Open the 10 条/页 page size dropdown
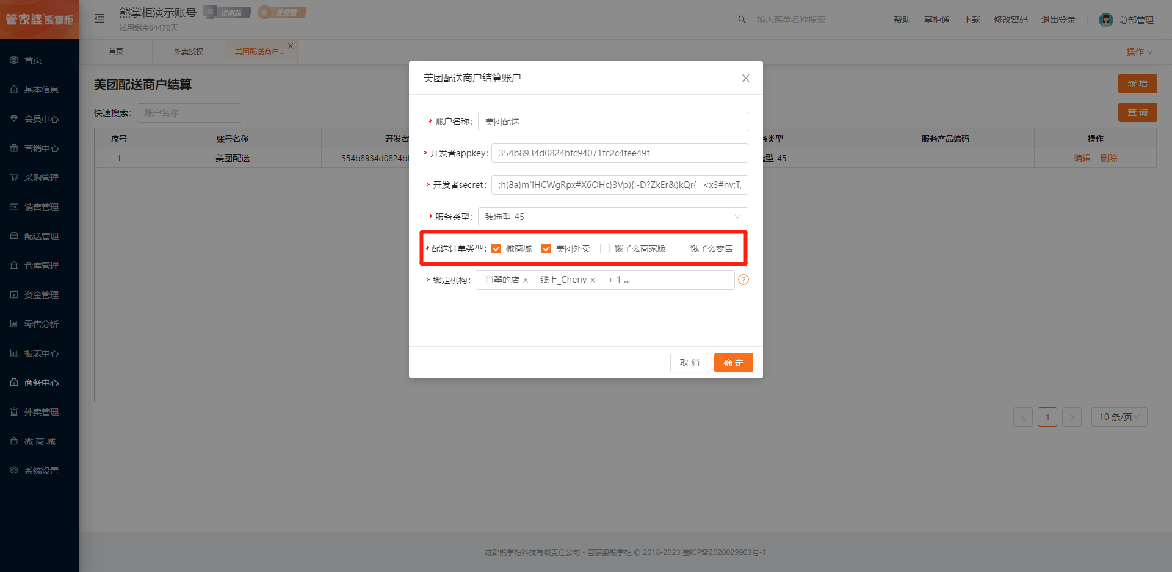 (x=1120, y=417)
